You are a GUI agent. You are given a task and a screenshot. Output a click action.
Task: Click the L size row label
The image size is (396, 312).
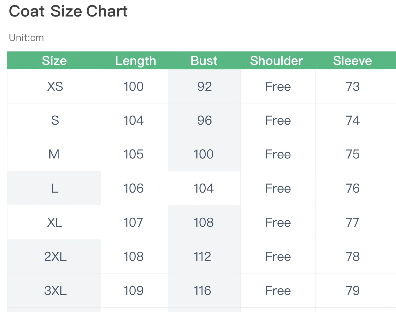pos(55,188)
